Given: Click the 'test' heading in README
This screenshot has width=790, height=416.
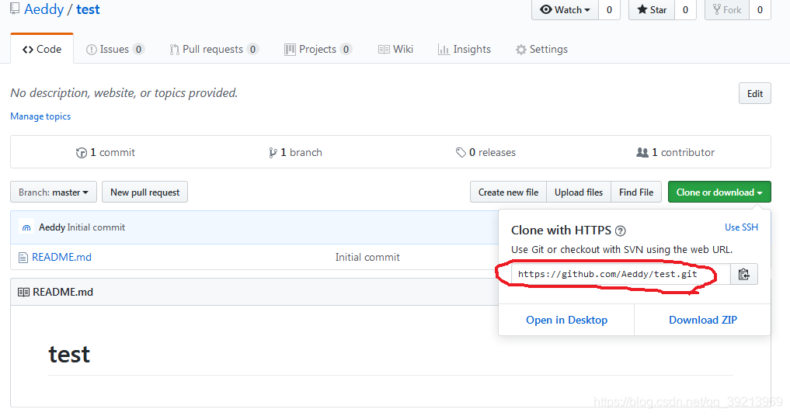Looking at the screenshot, I should pyautogui.click(x=69, y=355).
